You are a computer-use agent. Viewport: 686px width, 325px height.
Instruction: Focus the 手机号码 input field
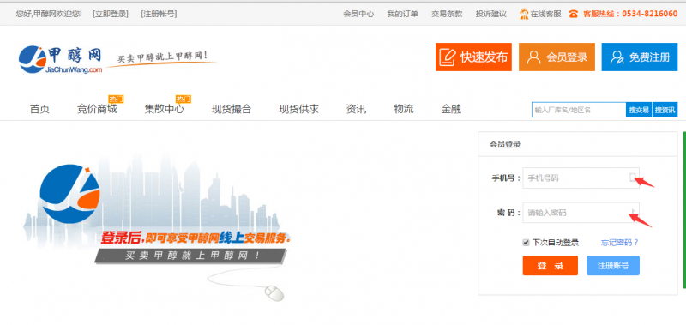click(x=581, y=178)
